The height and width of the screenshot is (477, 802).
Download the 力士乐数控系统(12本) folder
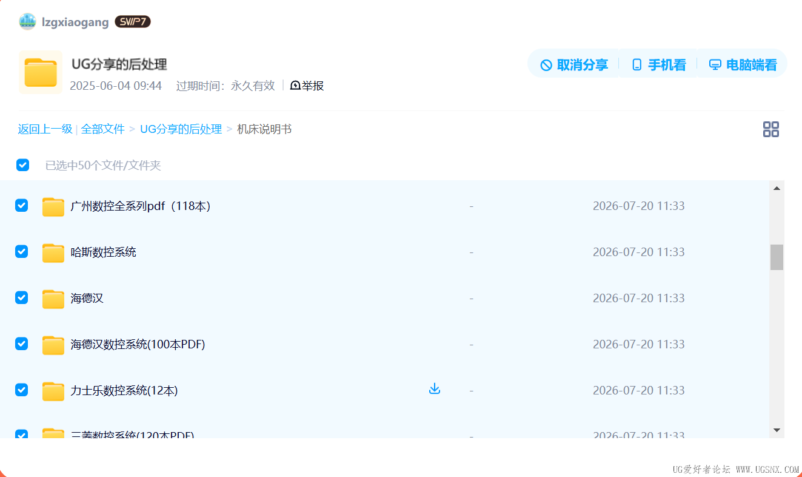click(x=434, y=388)
